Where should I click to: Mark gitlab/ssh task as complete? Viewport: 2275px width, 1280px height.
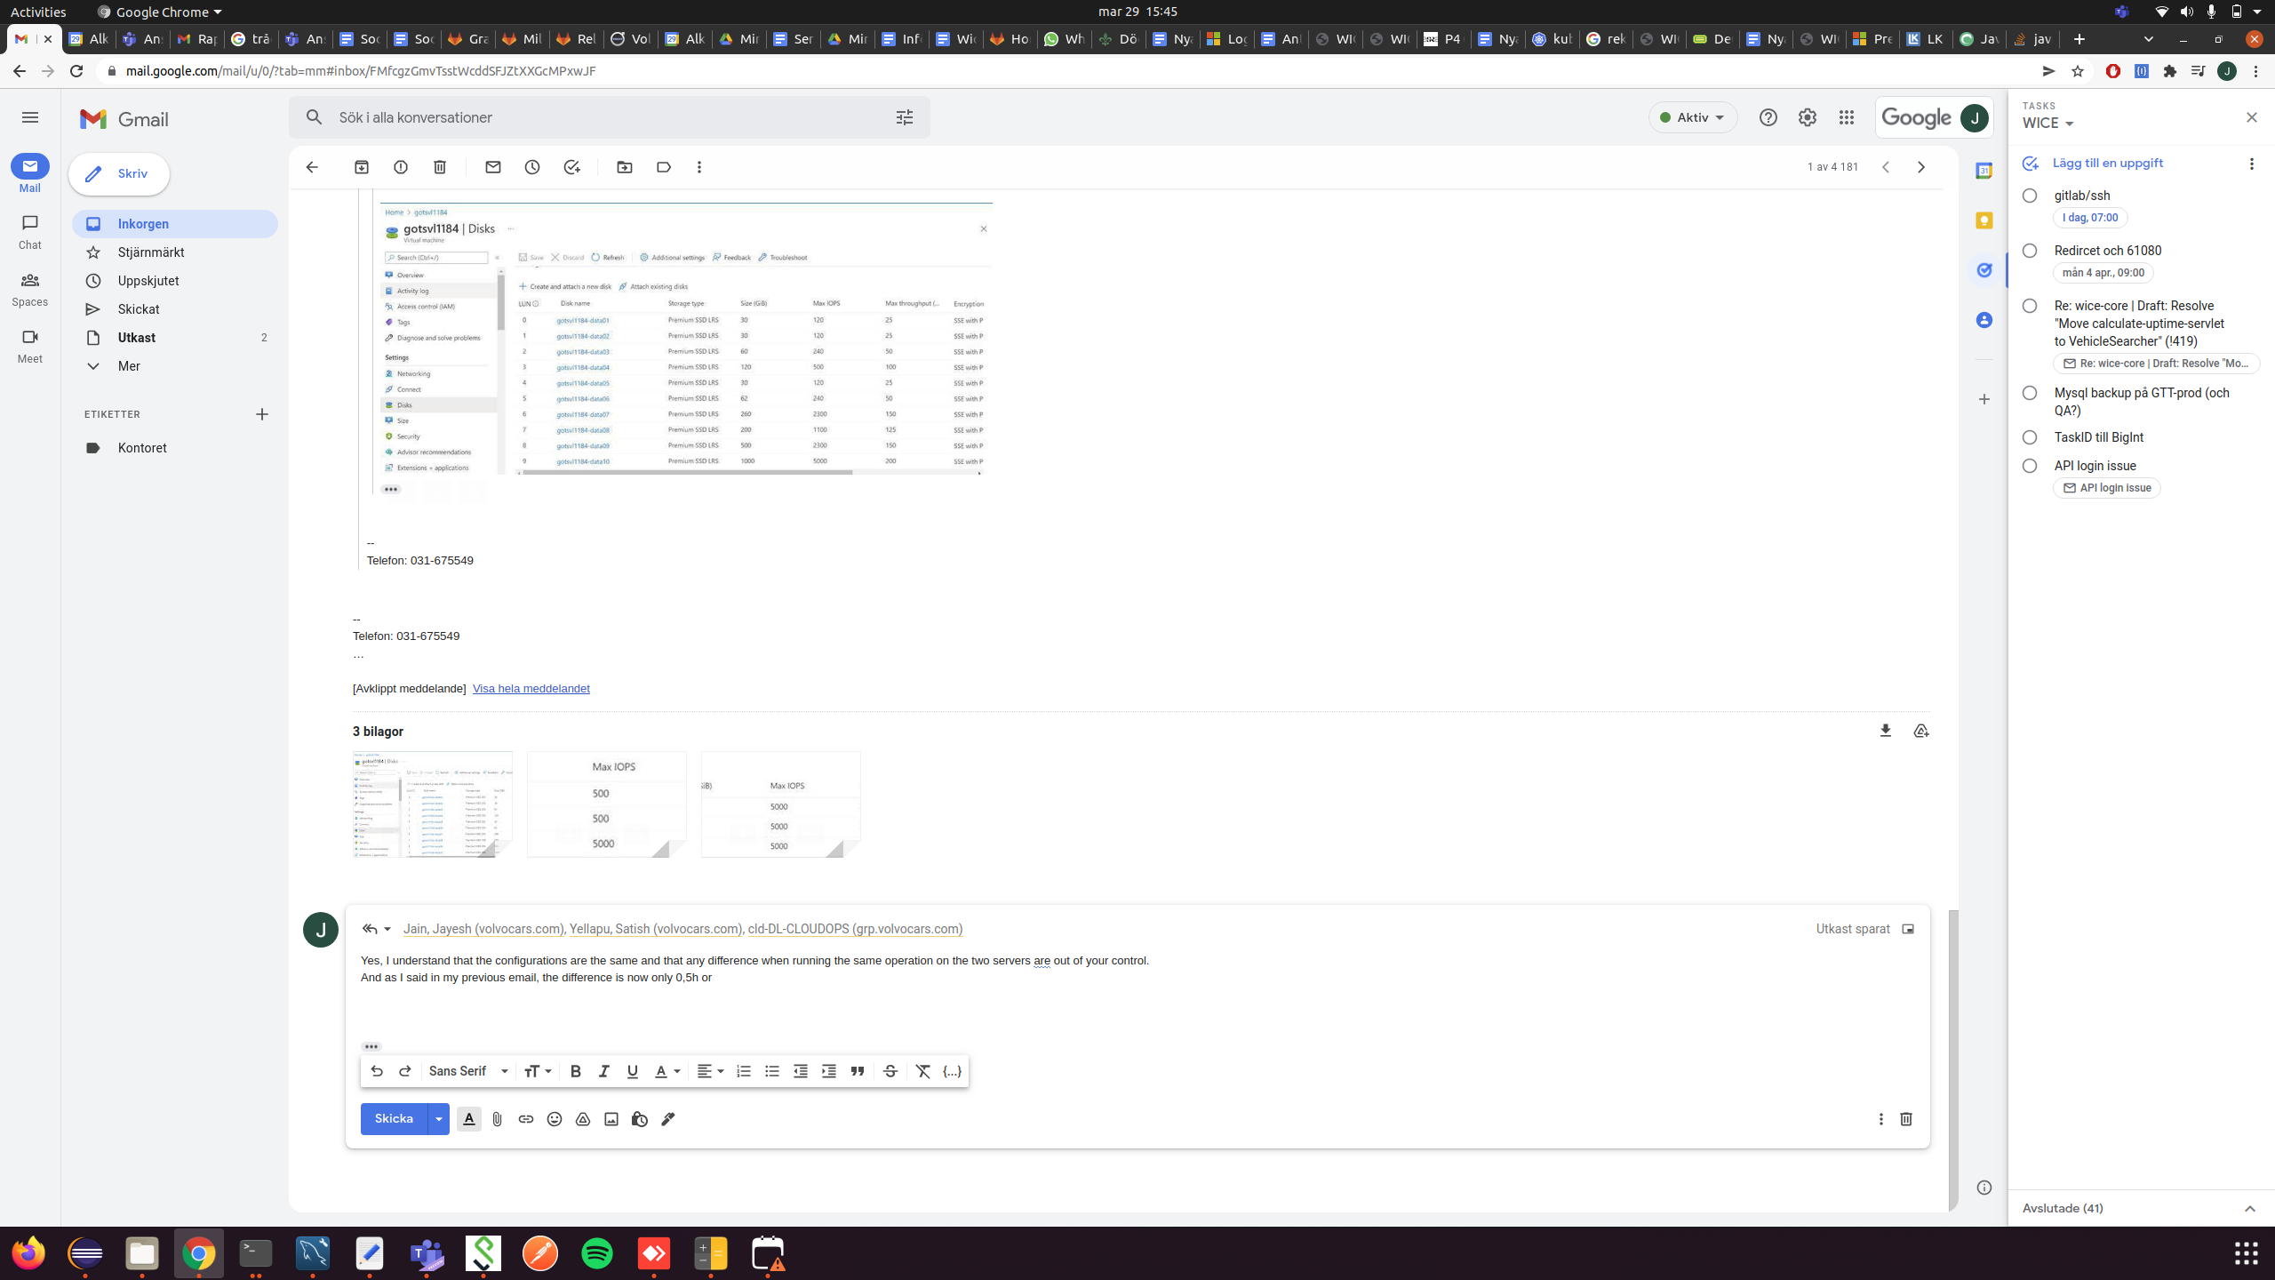(x=2030, y=196)
